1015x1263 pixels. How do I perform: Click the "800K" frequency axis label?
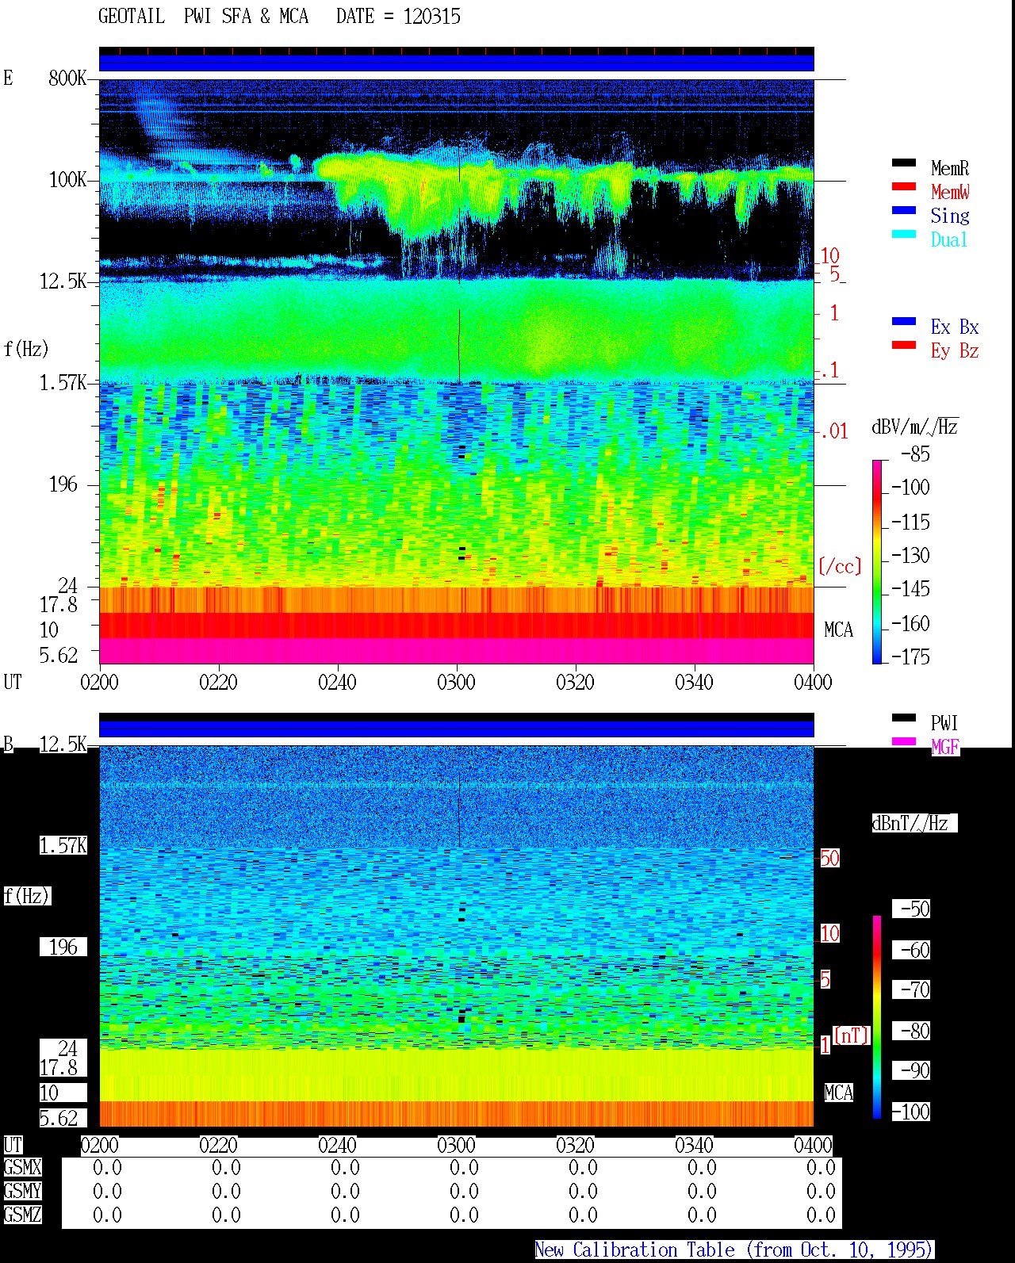pyautogui.click(x=67, y=78)
